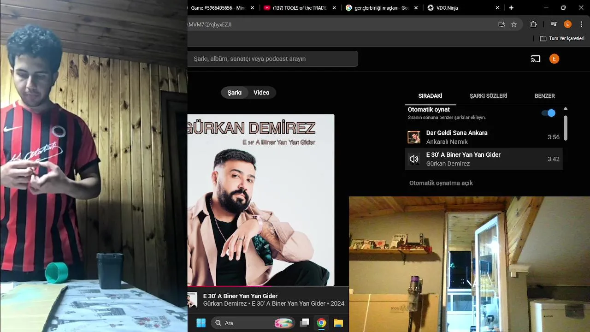Click the Chrome taskbar icon
This screenshot has height=332, width=590.
point(321,323)
